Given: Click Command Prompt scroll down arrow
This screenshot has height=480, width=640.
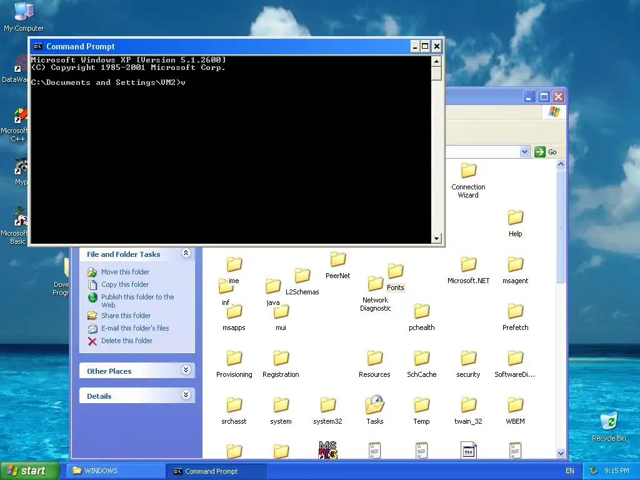Looking at the screenshot, I should [x=436, y=238].
